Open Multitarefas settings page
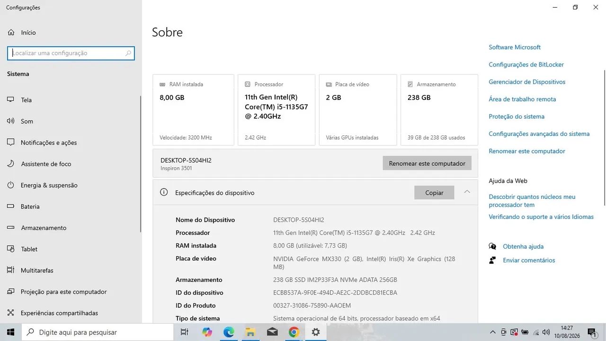Viewport: 606px width, 341px height. pyautogui.click(x=30, y=270)
